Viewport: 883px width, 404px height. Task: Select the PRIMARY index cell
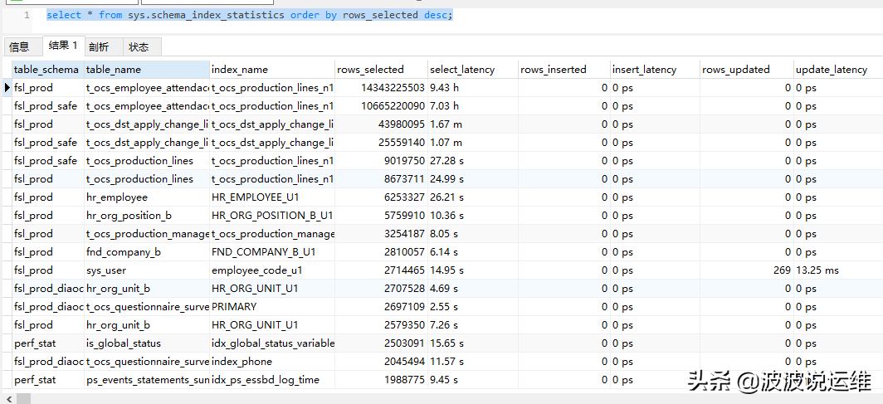tap(272, 307)
